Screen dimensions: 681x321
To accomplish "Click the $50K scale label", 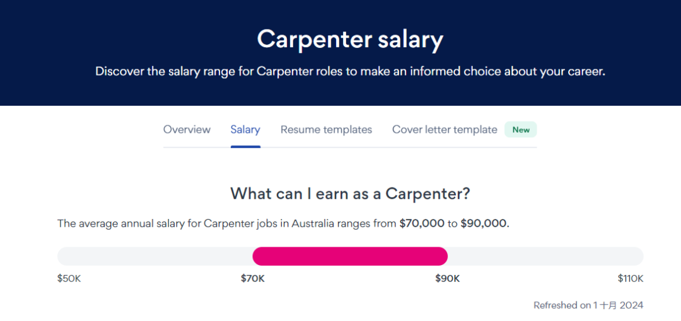I will click(69, 278).
